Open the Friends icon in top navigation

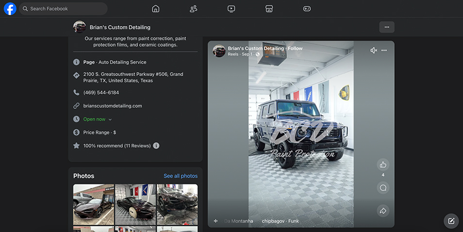194,9
